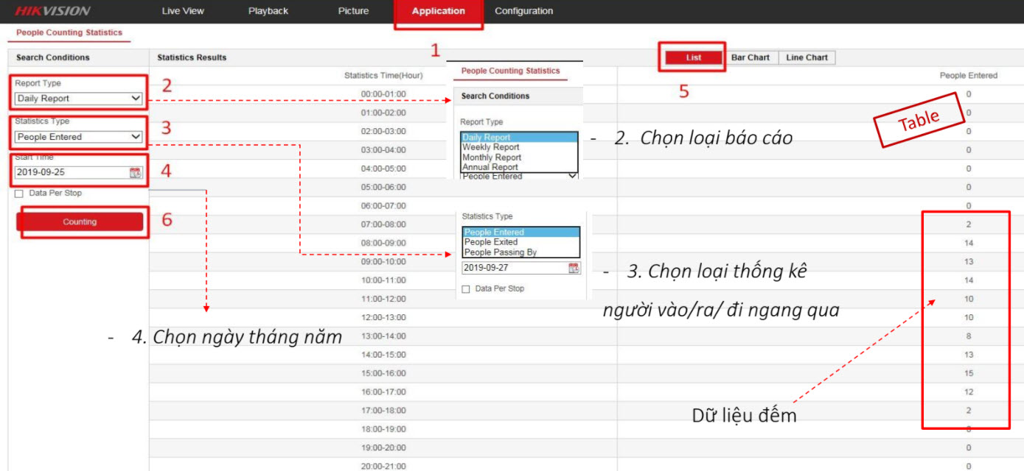Screen dimensions: 1024x471
Task: Open the Application tab
Action: click(438, 11)
